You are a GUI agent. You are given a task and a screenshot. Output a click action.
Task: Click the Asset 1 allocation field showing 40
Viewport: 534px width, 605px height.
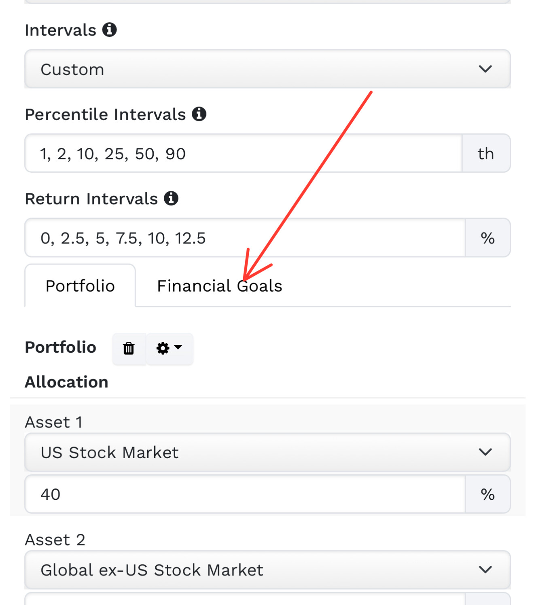pos(243,494)
